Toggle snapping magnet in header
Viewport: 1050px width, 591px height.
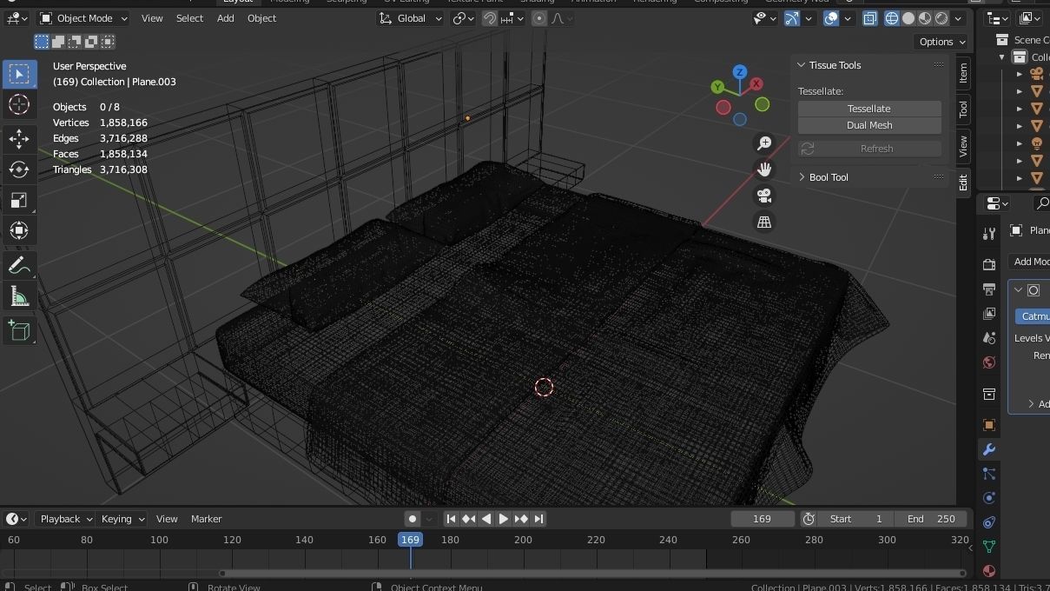pyautogui.click(x=490, y=18)
